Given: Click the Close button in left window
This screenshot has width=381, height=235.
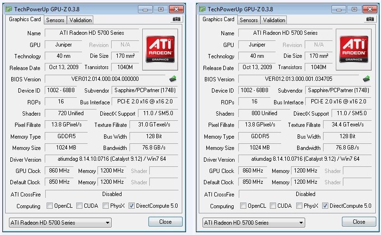Looking at the screenshot, I should click(165, 222).
